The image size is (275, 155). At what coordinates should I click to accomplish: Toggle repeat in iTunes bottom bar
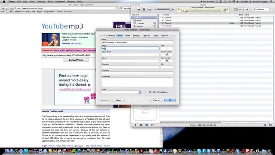tap(147, 125)
